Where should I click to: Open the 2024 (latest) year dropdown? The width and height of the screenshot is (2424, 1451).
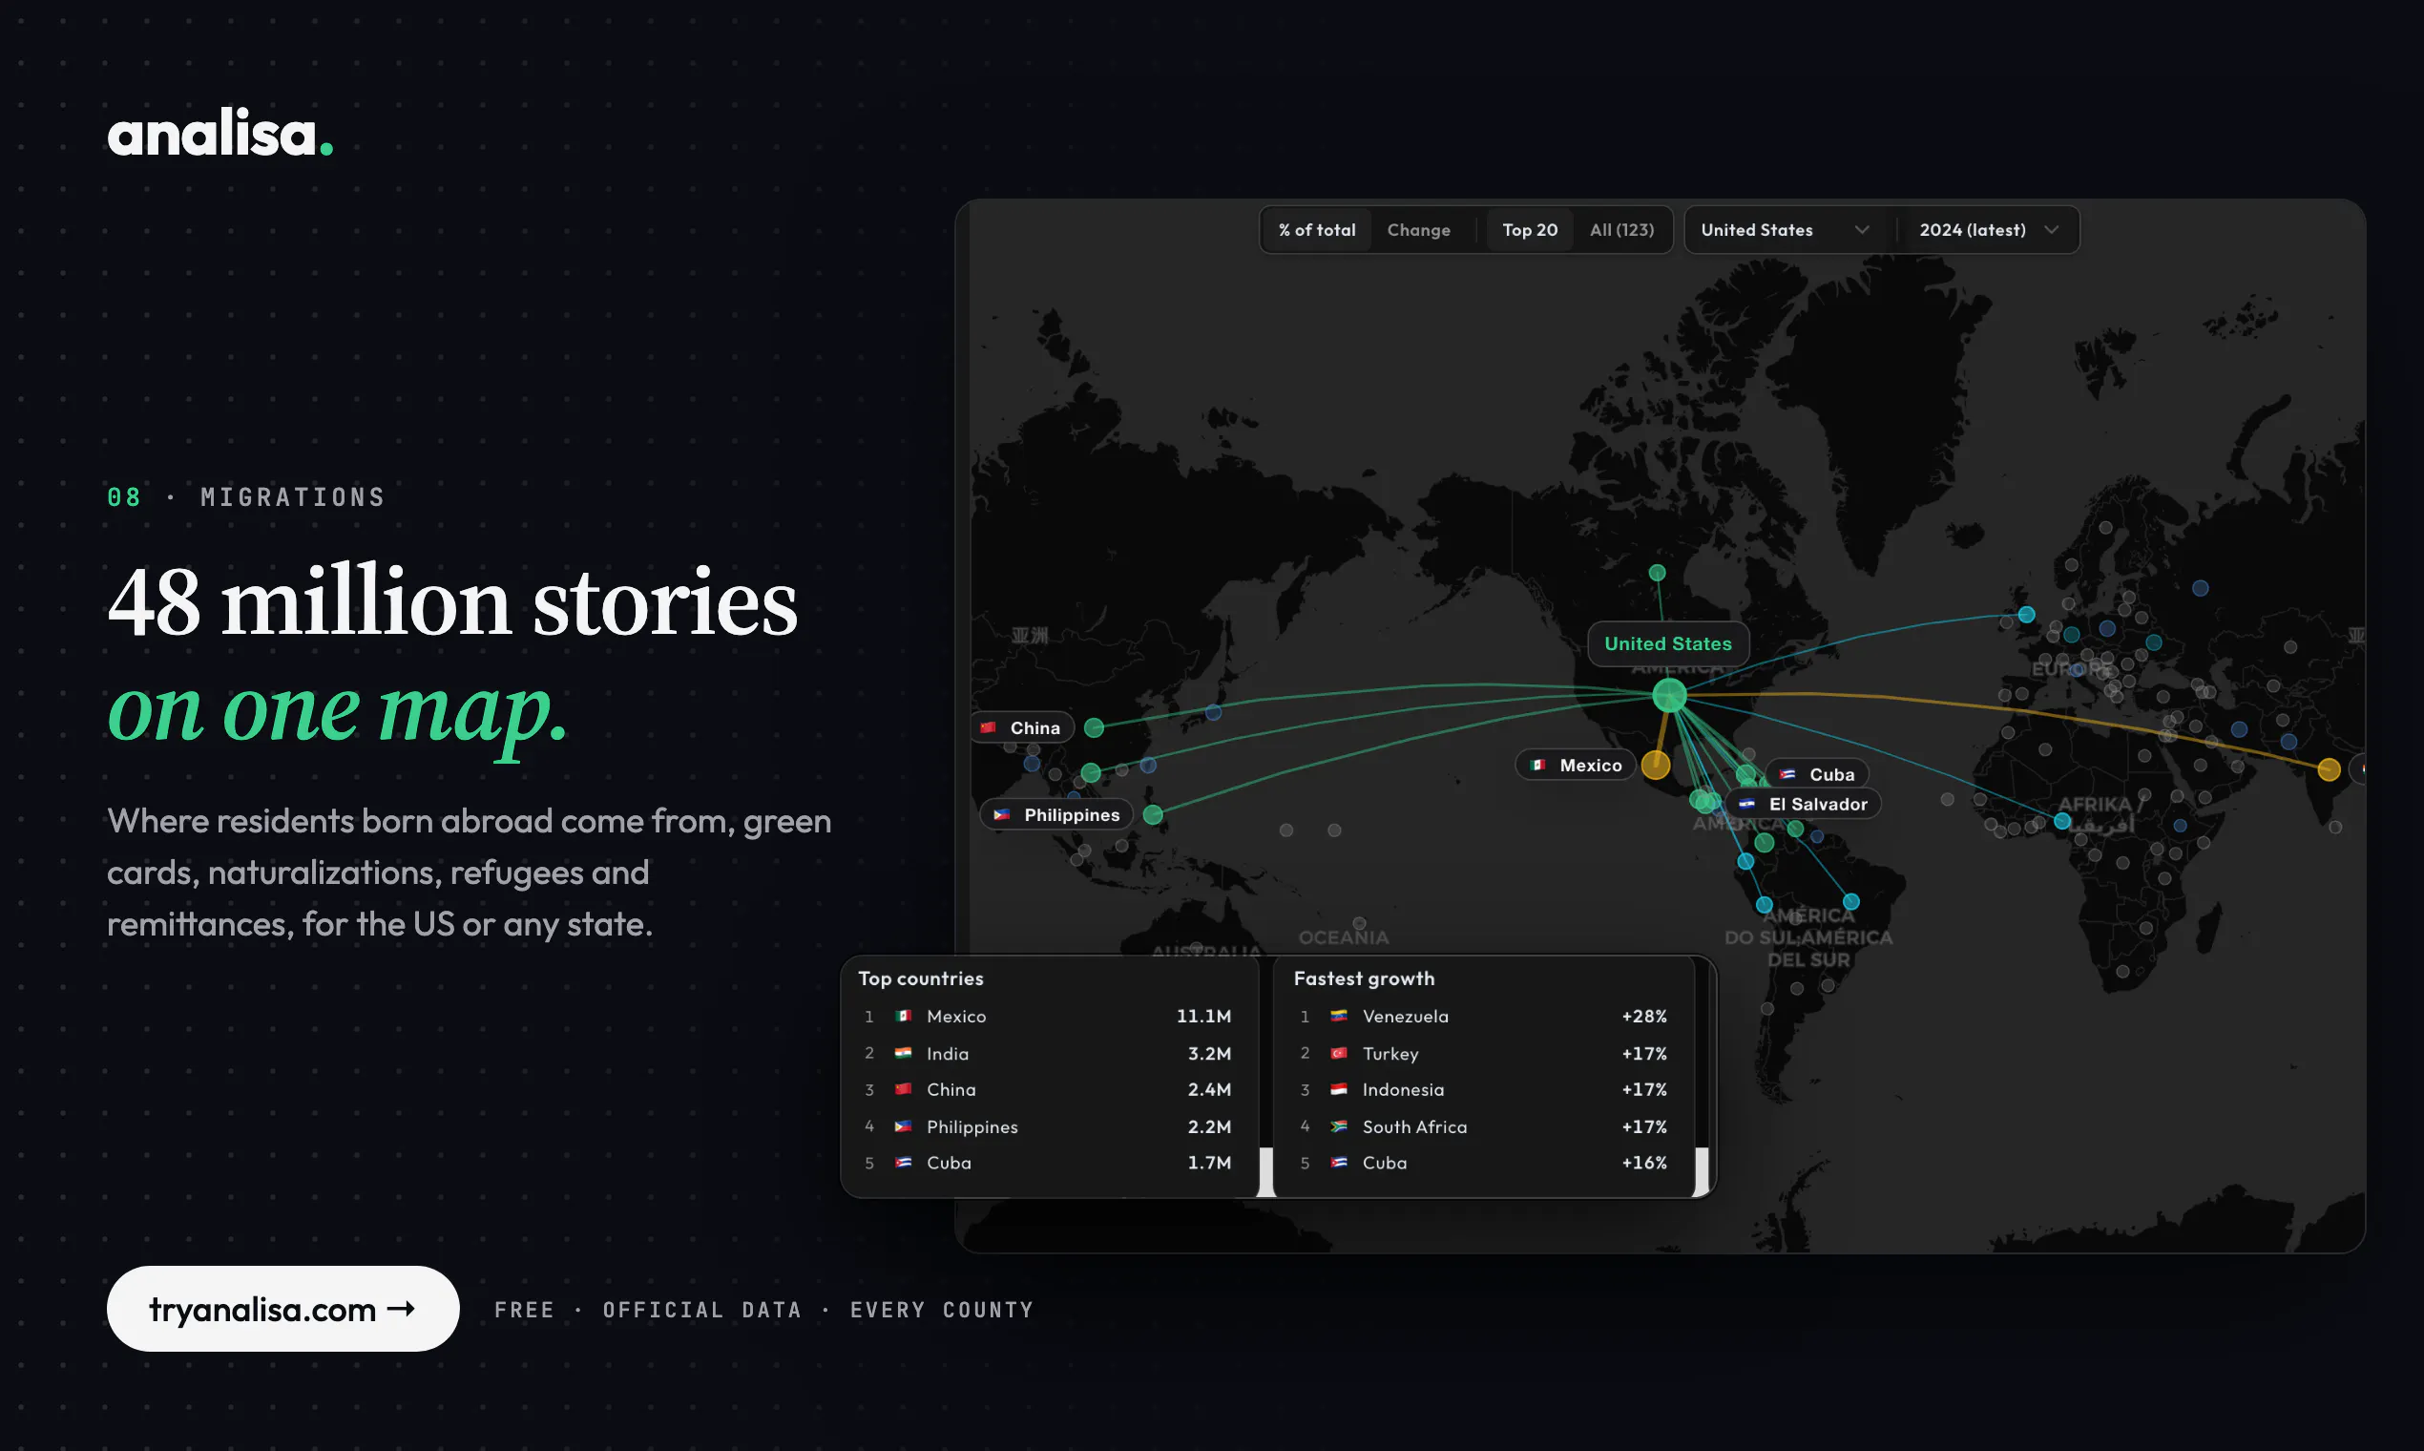click(x=1989, y=230)
